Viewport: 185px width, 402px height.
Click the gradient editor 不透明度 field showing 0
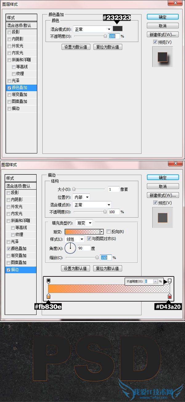149,281
